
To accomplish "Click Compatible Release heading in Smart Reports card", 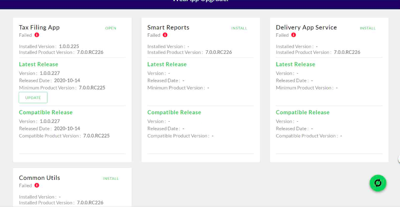I will [174, 112].
